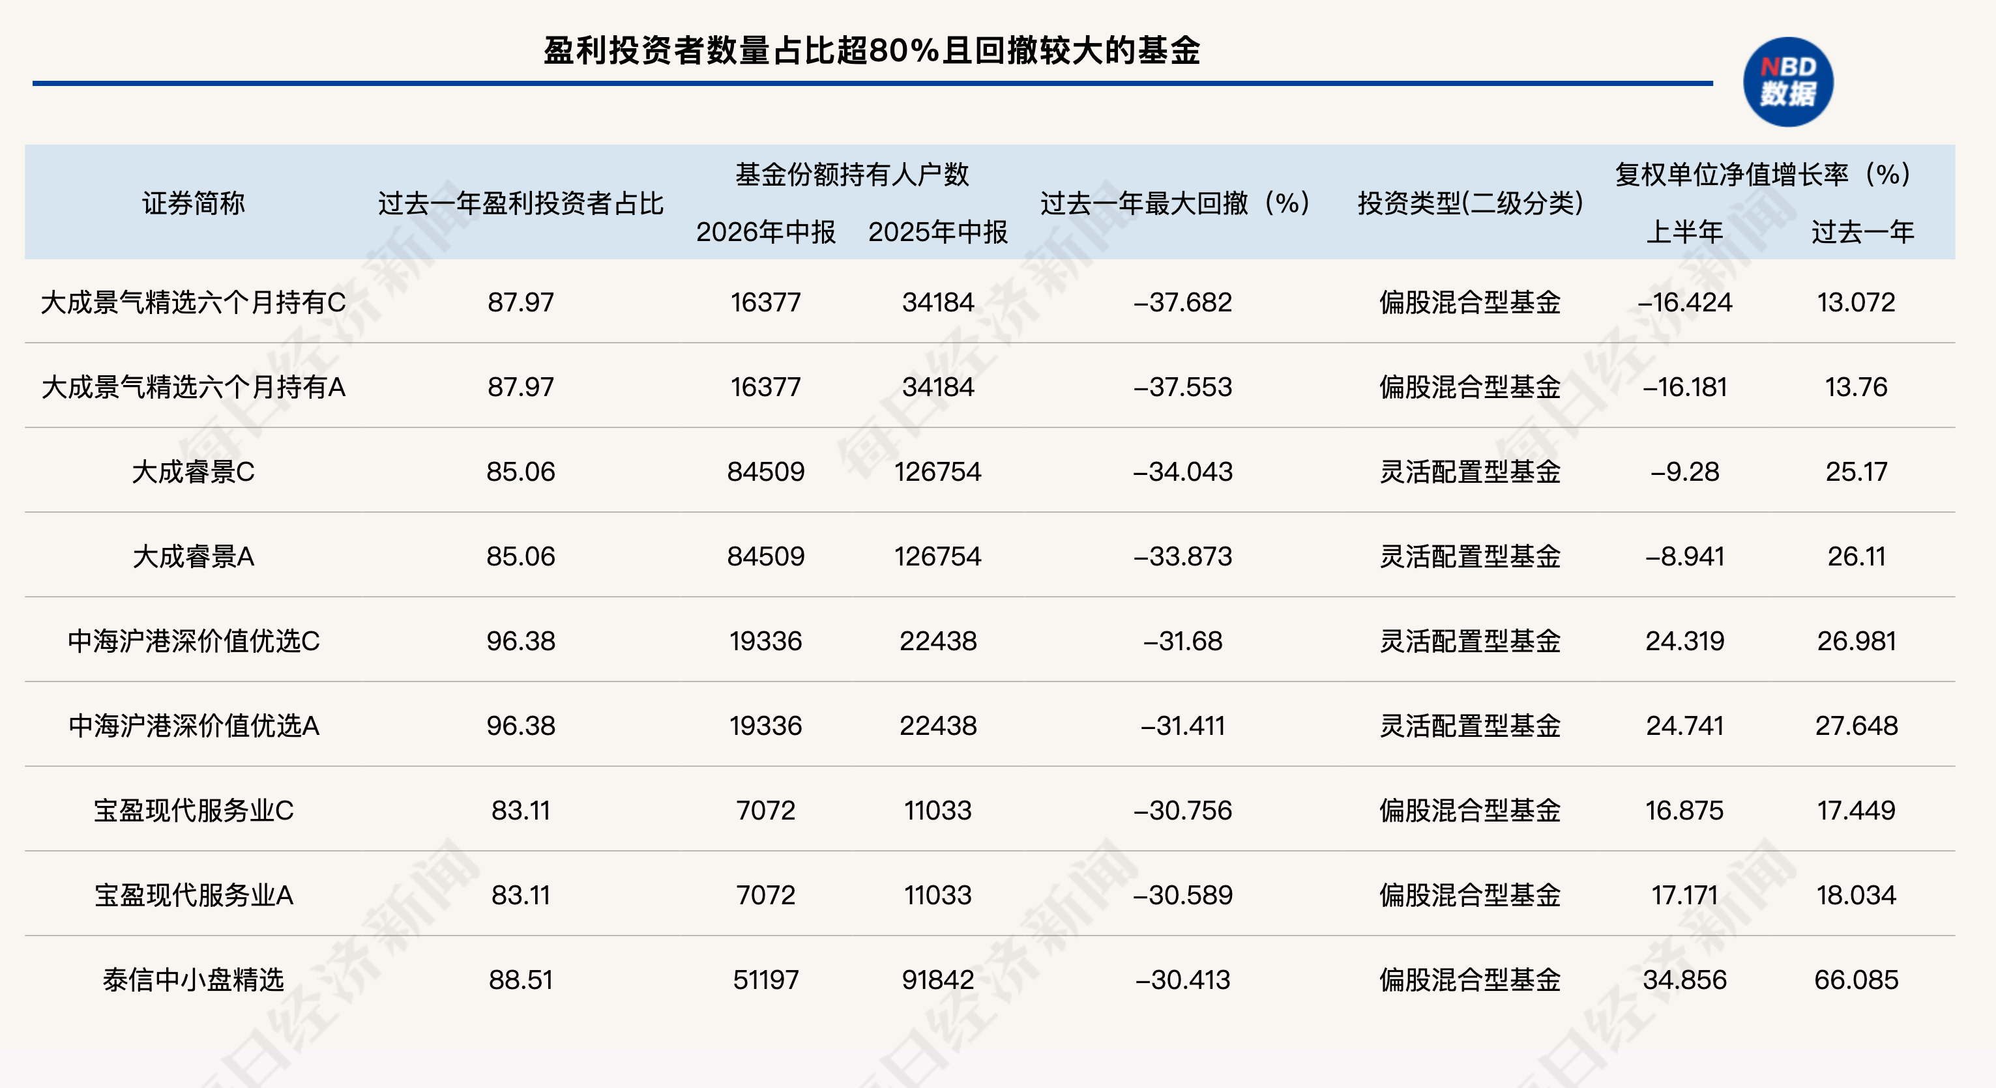Click one-year growth value 26.981
Image resolution: width=1996 pixels, height=1088 pixels.
click(x=1857, y=641)
